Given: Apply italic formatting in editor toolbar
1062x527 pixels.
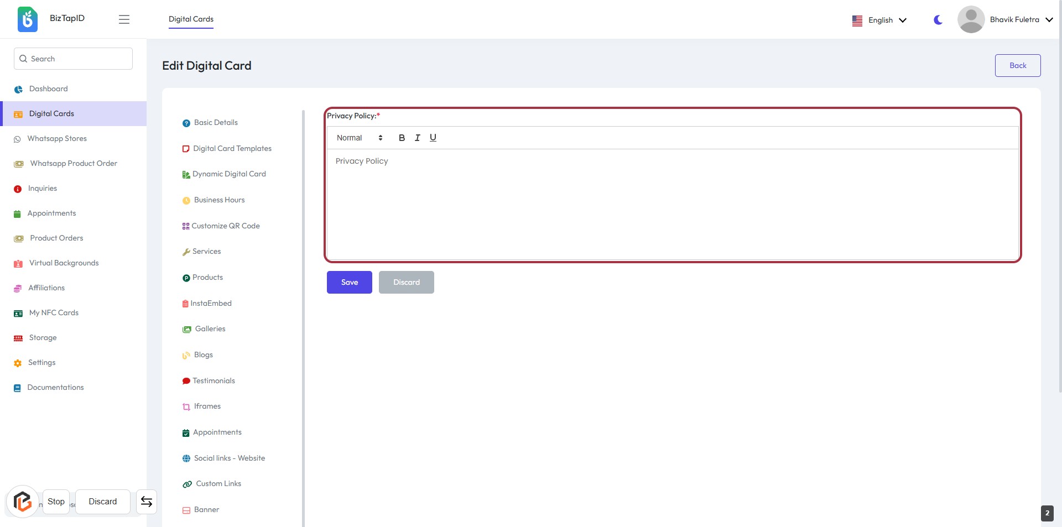Looking at the screenshot, I should point(417,138).
